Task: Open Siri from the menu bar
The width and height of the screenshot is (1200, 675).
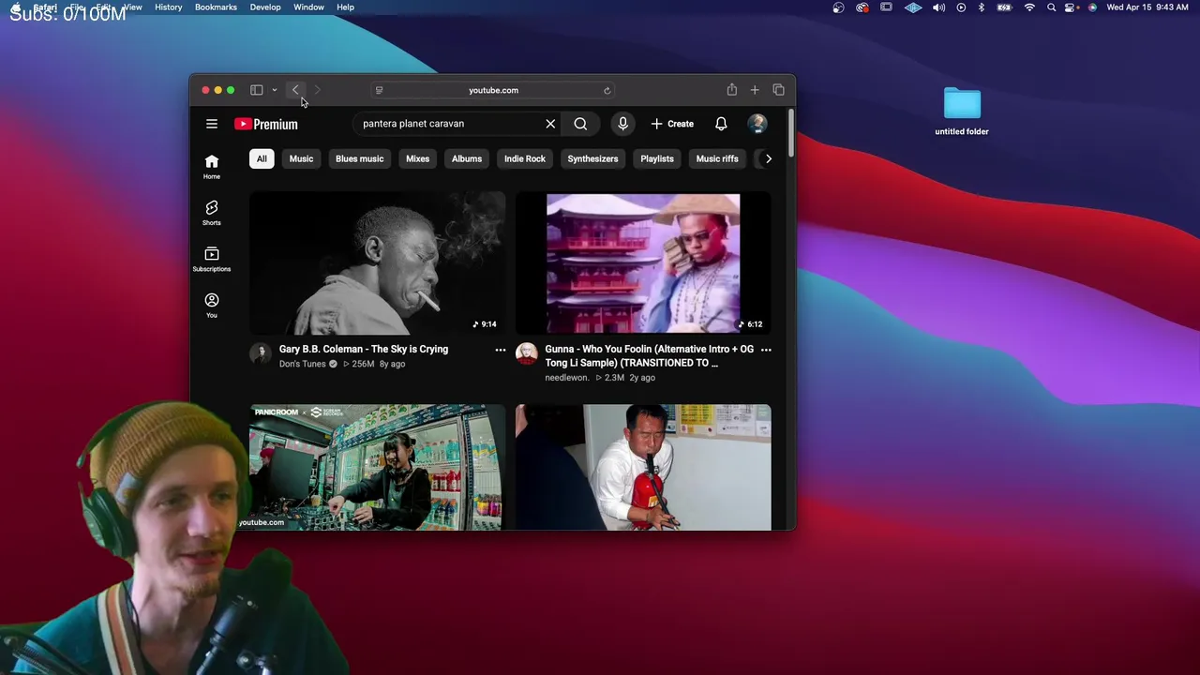Action: [1092, 7]
